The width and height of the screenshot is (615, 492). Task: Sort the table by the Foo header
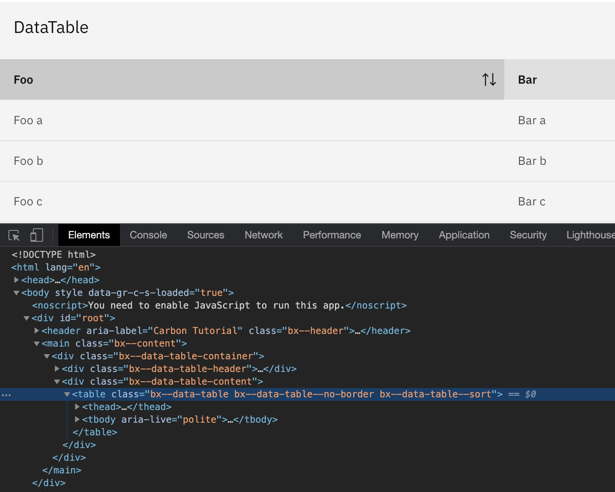click(x=23, y=79)
